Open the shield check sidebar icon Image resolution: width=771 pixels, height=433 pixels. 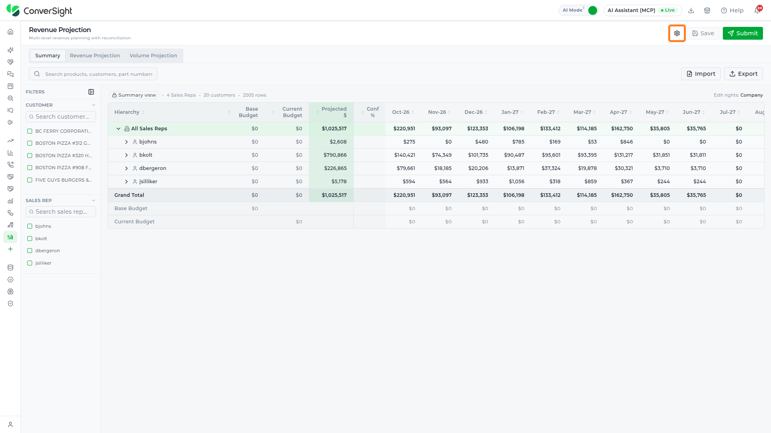tap(10, 304)
